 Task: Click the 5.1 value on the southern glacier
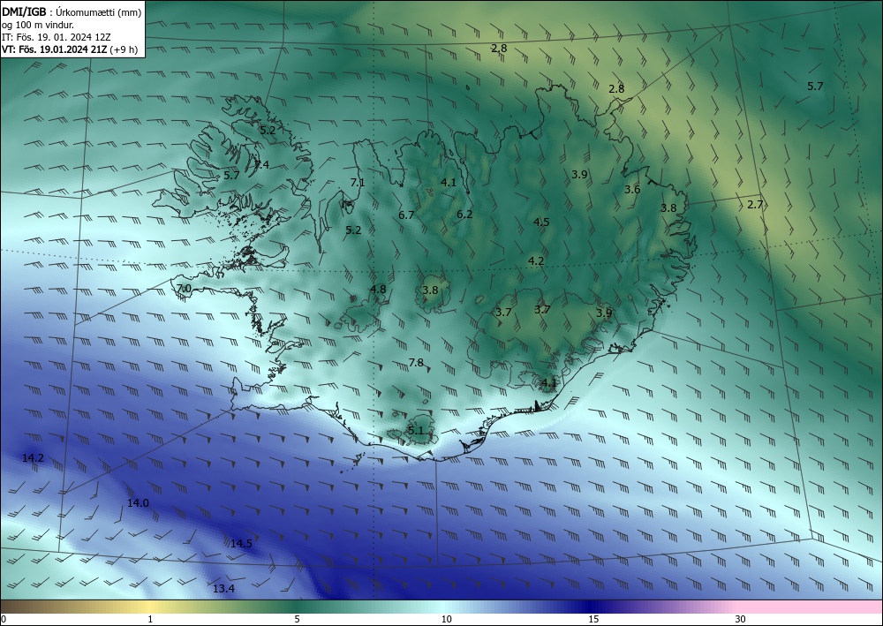coord(416,431)
